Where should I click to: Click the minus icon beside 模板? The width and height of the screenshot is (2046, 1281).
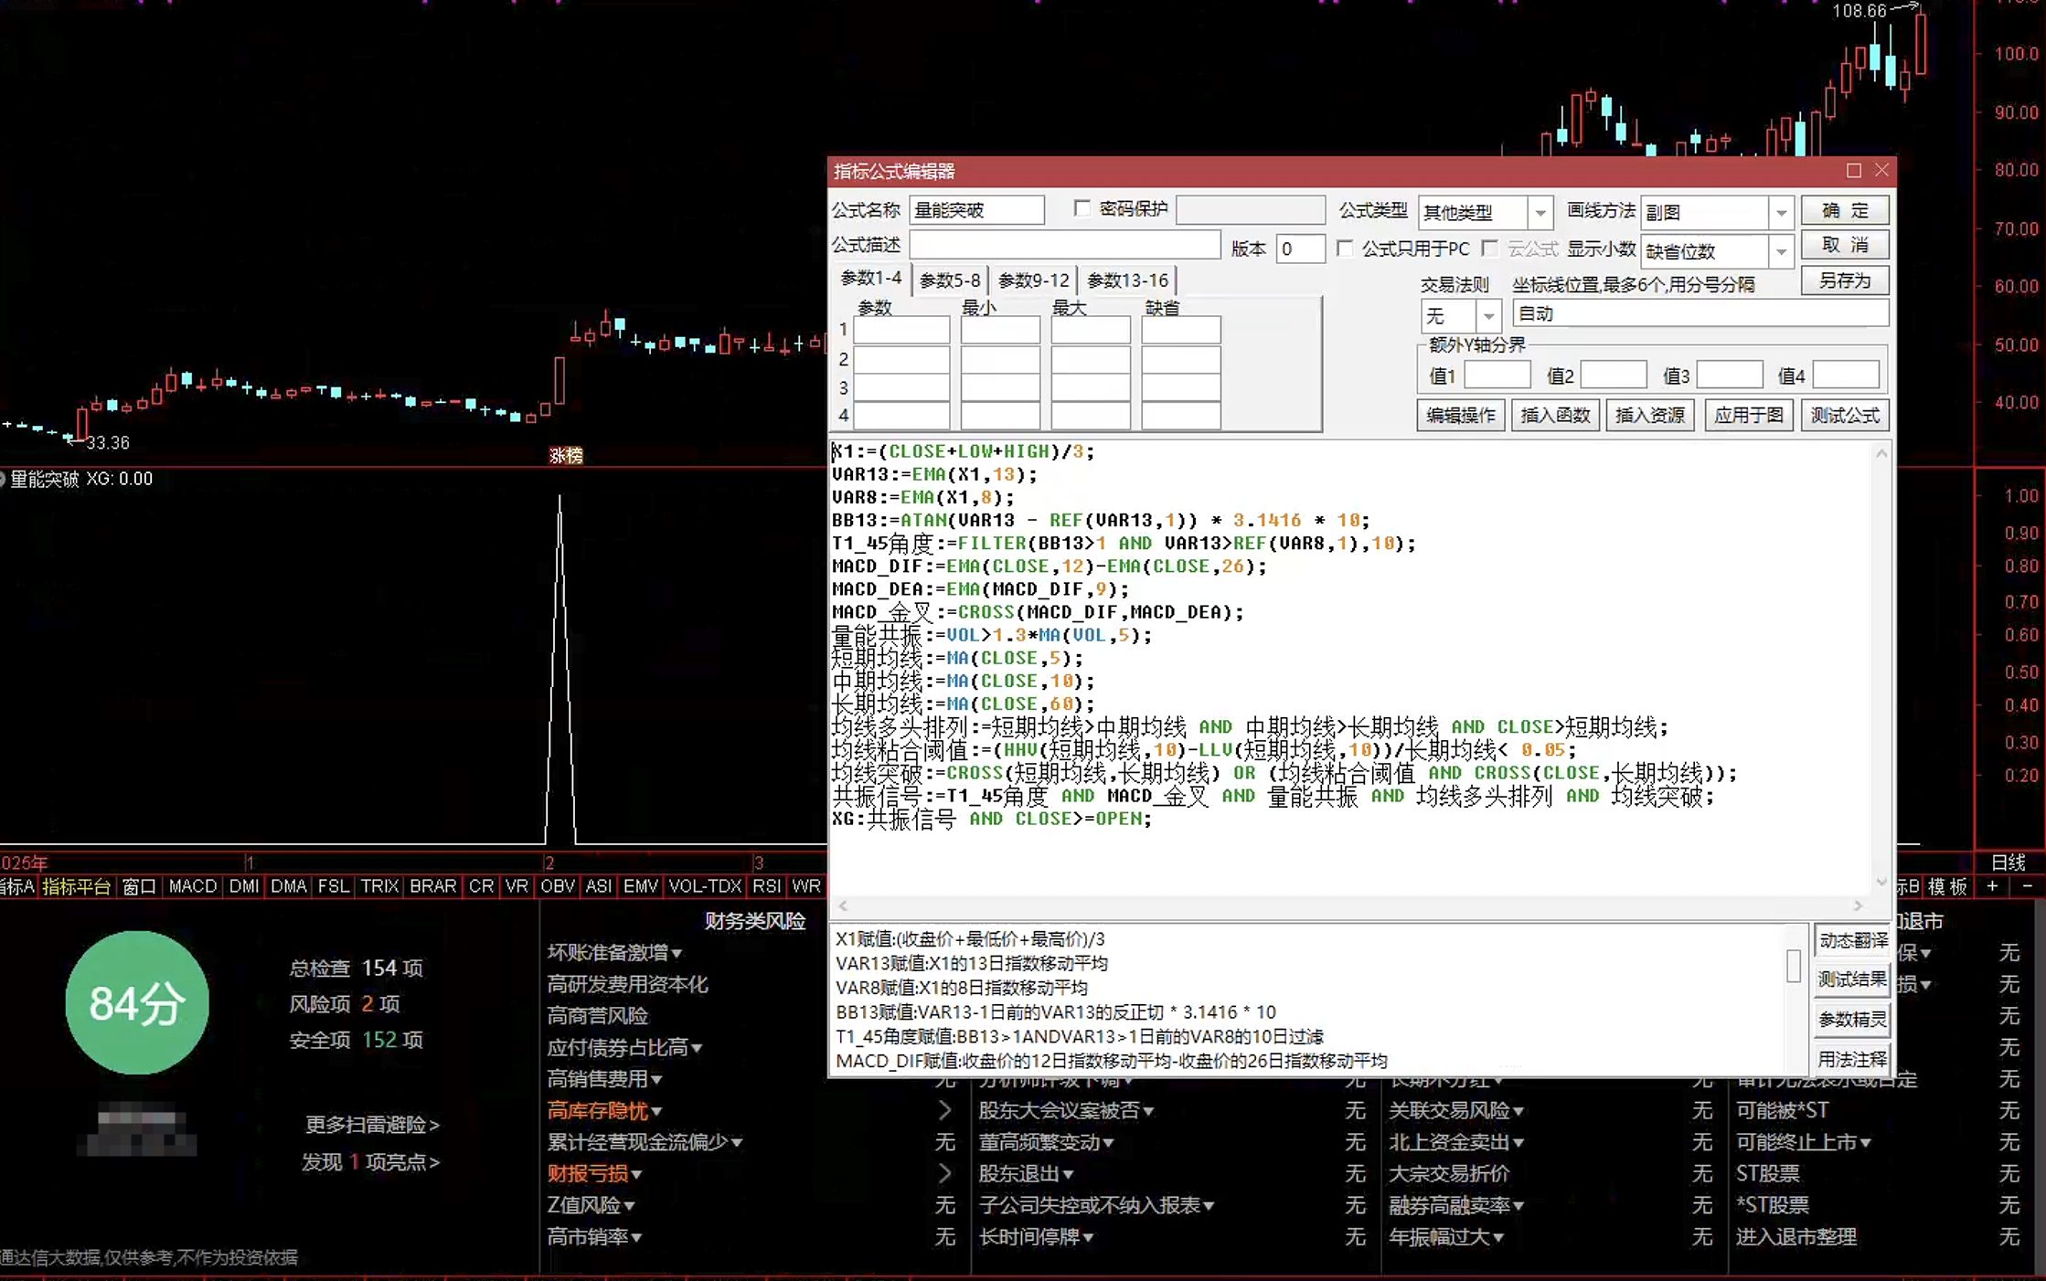point(2027,886)
